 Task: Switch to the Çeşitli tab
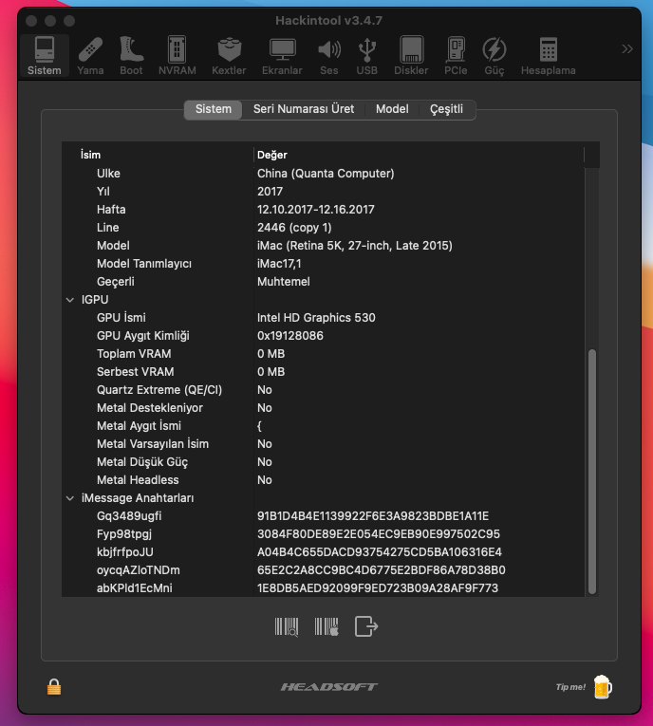[446, 109]
